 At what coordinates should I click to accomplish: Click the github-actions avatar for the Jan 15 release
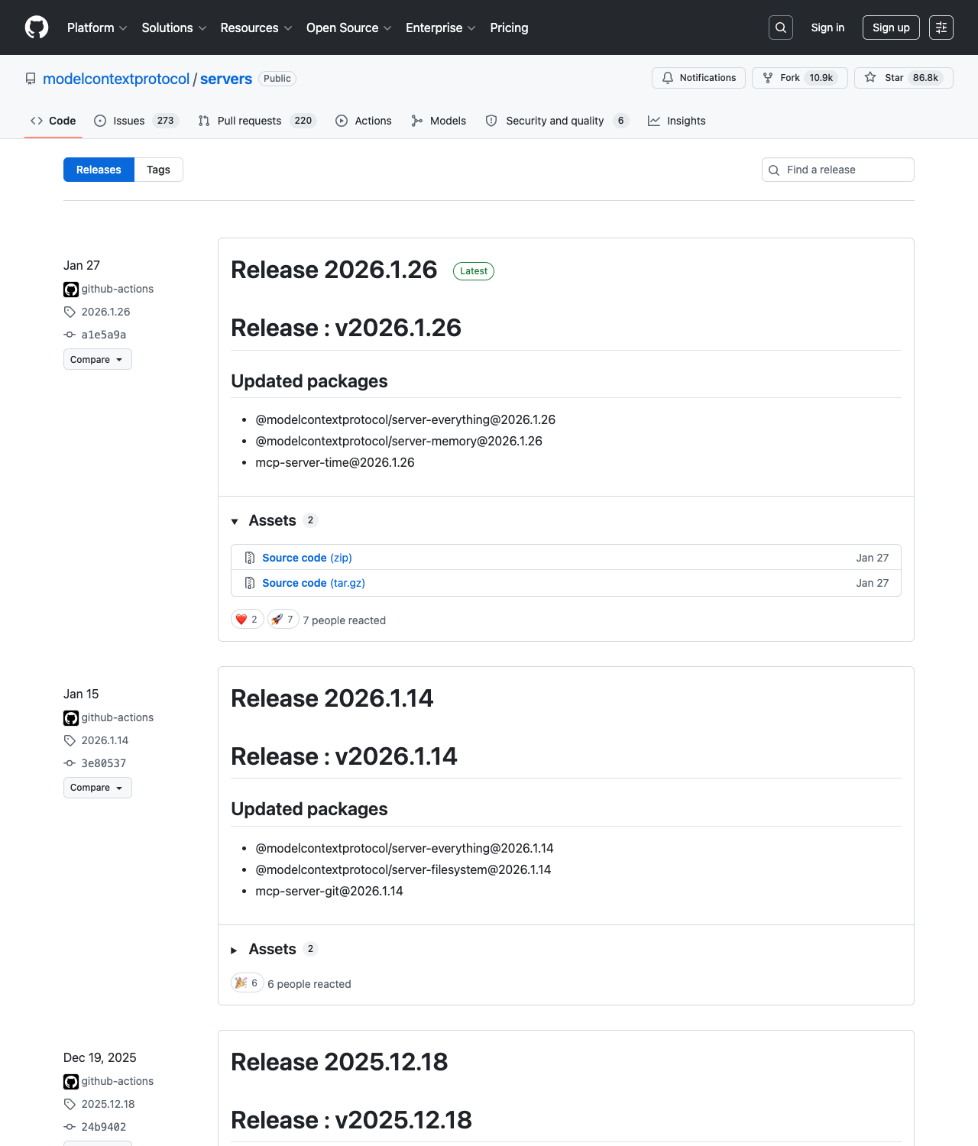click(71, 718)
